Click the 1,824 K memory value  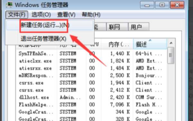pyautogui.click(x=120, y=61)
